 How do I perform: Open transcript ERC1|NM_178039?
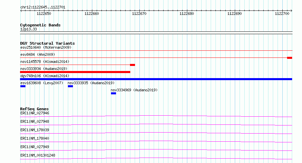tap(35, 130)
